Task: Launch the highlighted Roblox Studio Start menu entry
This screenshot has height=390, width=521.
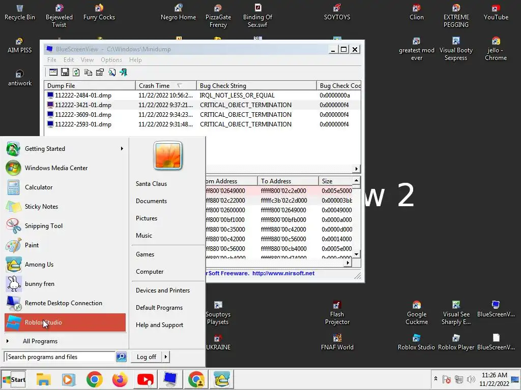Action: coord(65,322)
